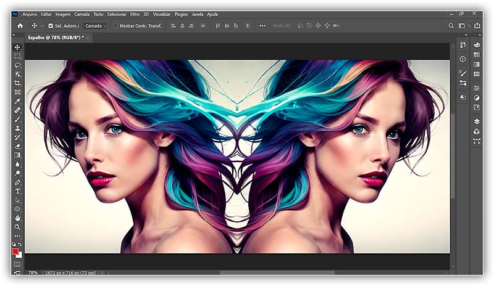Click the red foreground color swatch

(x=15, y=251)
